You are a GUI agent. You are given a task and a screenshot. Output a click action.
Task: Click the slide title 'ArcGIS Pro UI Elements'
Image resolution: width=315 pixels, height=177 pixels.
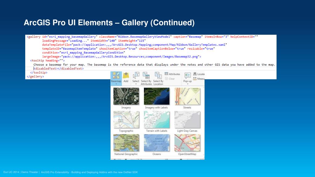(x=68, y=22)
